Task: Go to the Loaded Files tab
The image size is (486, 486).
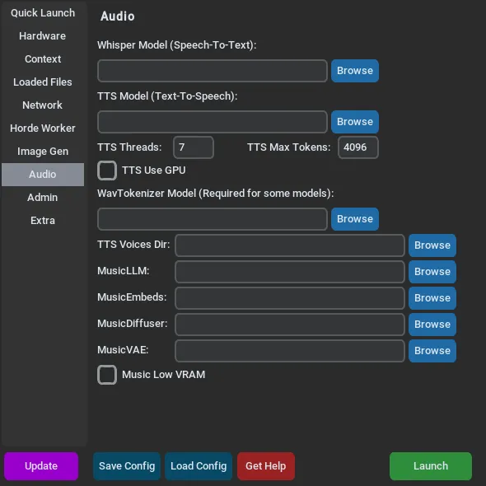Action: click(43, 82)
